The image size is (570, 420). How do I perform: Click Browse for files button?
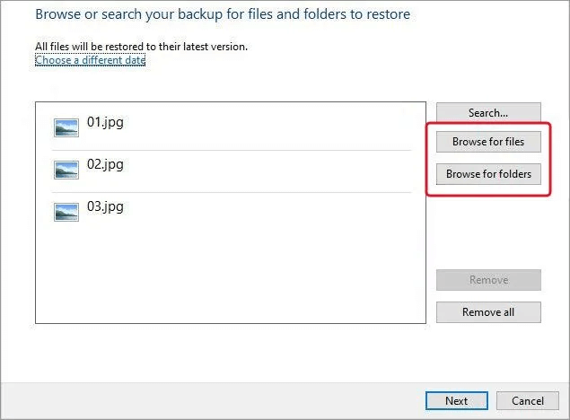(488, 142)
